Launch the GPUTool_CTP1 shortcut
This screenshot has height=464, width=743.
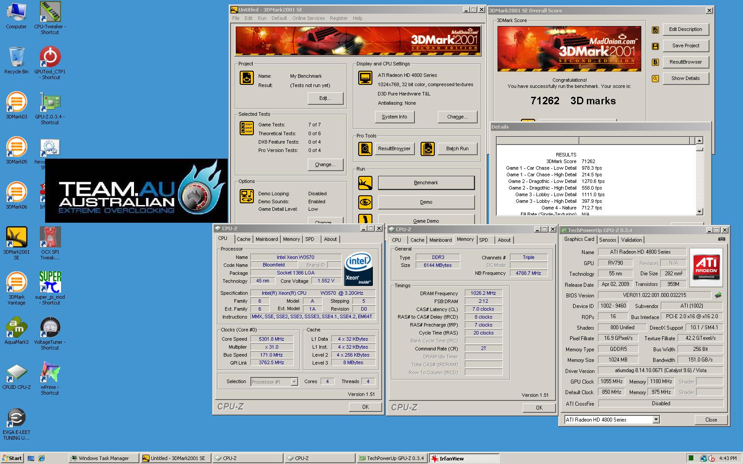click(x=50, y=63)
